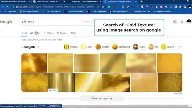Click the About 580,000,000 results text

[x=41, y=40]
